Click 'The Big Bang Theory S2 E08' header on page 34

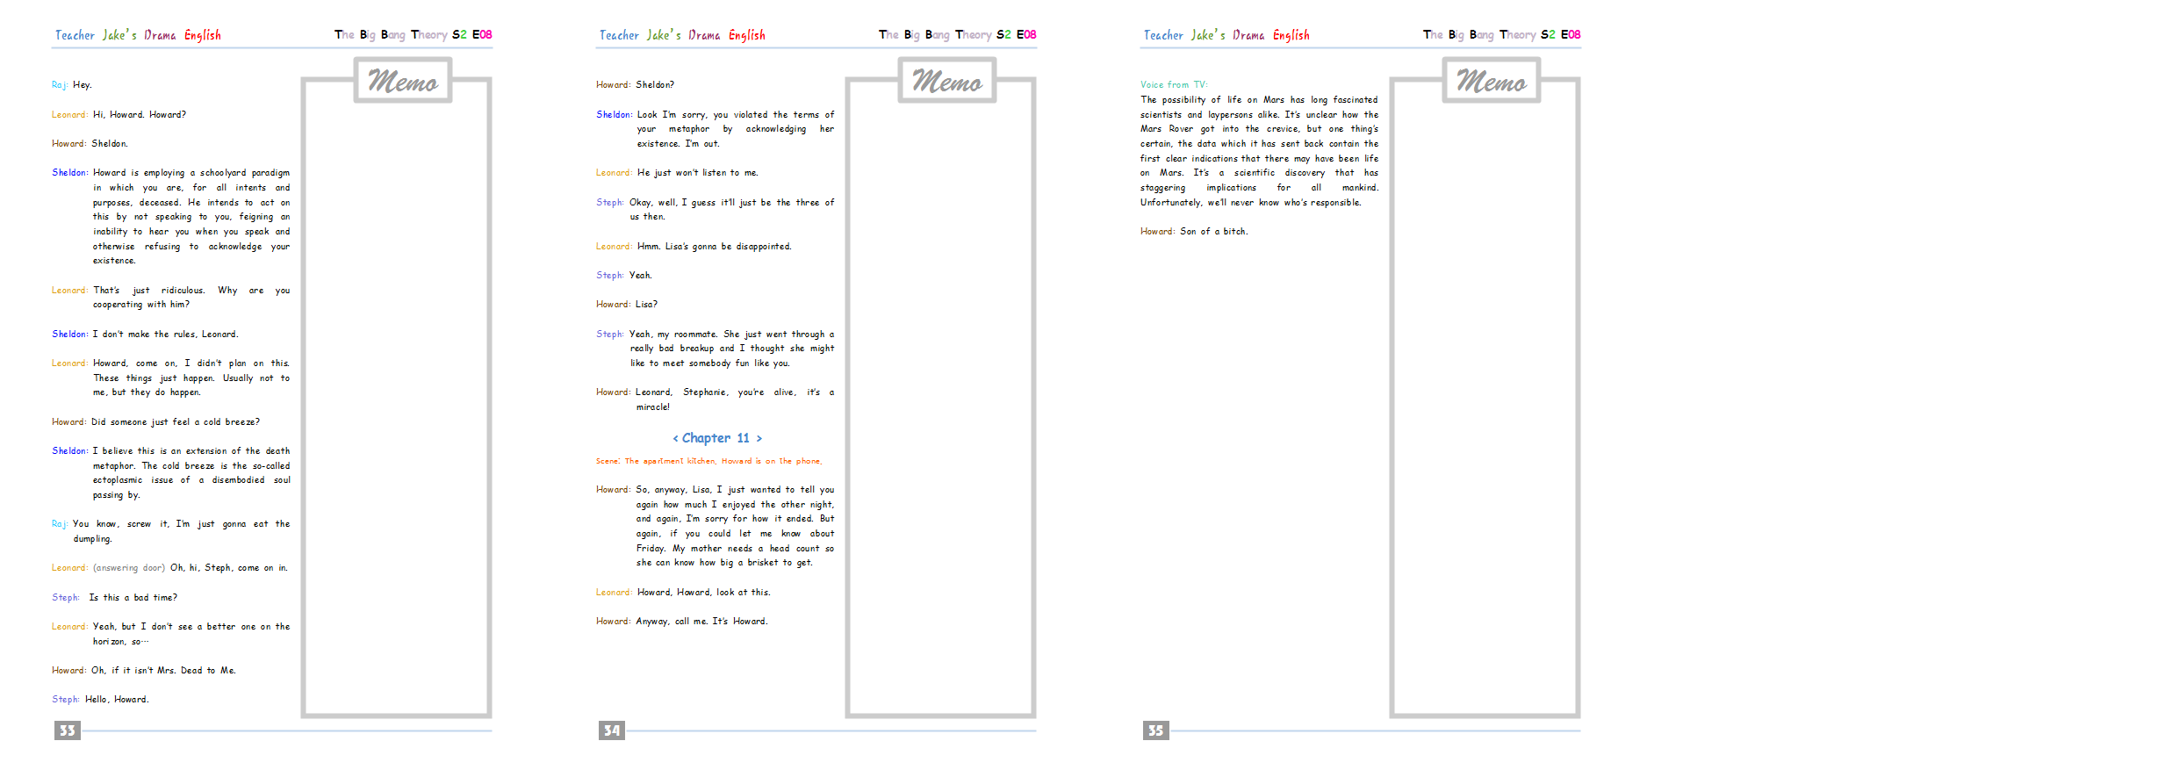(957, 35)
